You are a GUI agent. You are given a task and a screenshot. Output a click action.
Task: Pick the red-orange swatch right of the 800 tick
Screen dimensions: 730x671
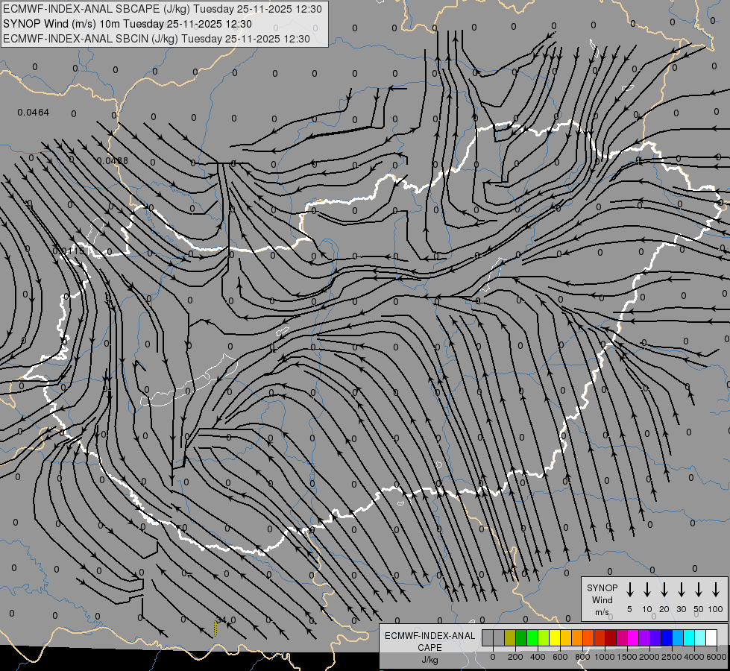[x=588, y=637]
